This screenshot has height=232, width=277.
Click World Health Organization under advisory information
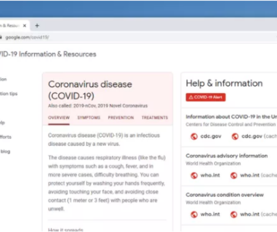pos(213,163)
